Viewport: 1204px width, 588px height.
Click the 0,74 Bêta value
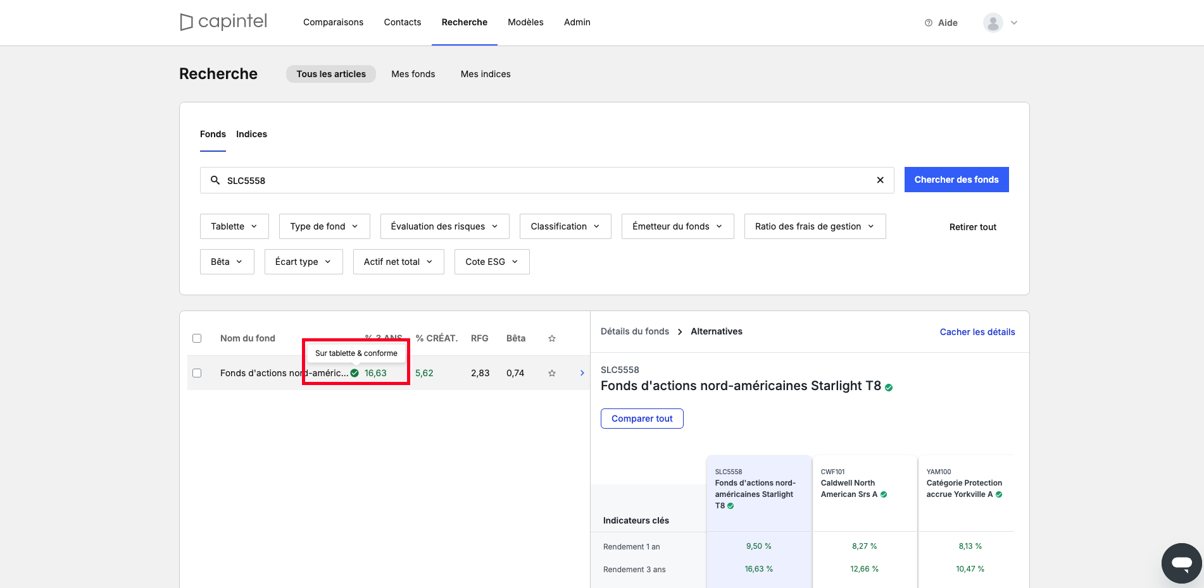pyautogui.click(x=515, y=373)
